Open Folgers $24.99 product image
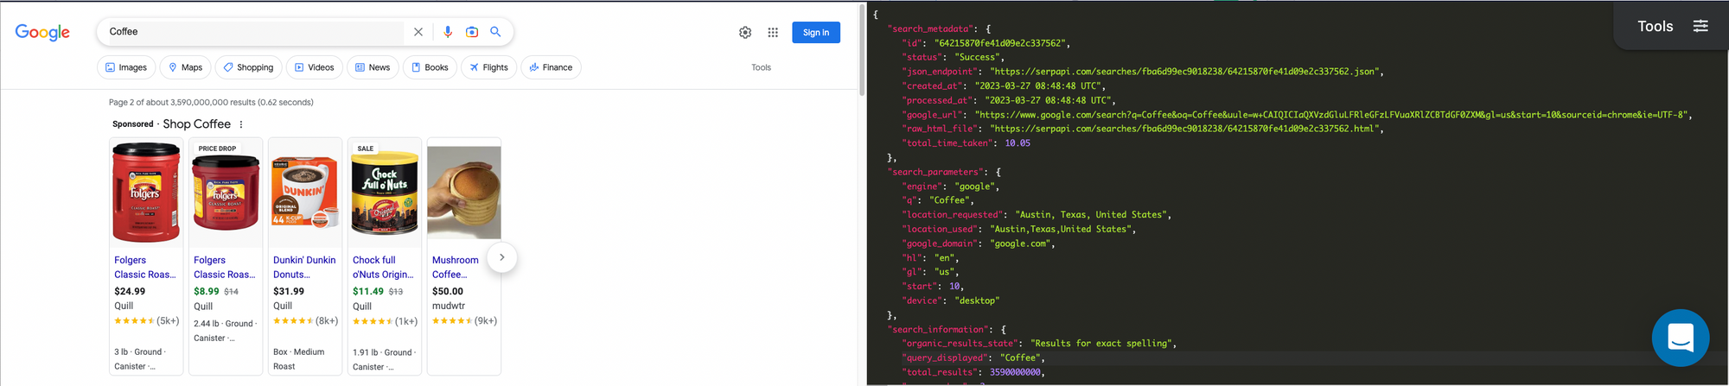The width and height of the screenshot is (1729, 386). (x=147, y=192)
